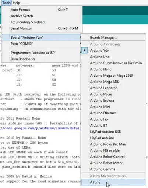Select Arduino Gemma board
The height and width of the screenshot is (188, 148).
113,169
